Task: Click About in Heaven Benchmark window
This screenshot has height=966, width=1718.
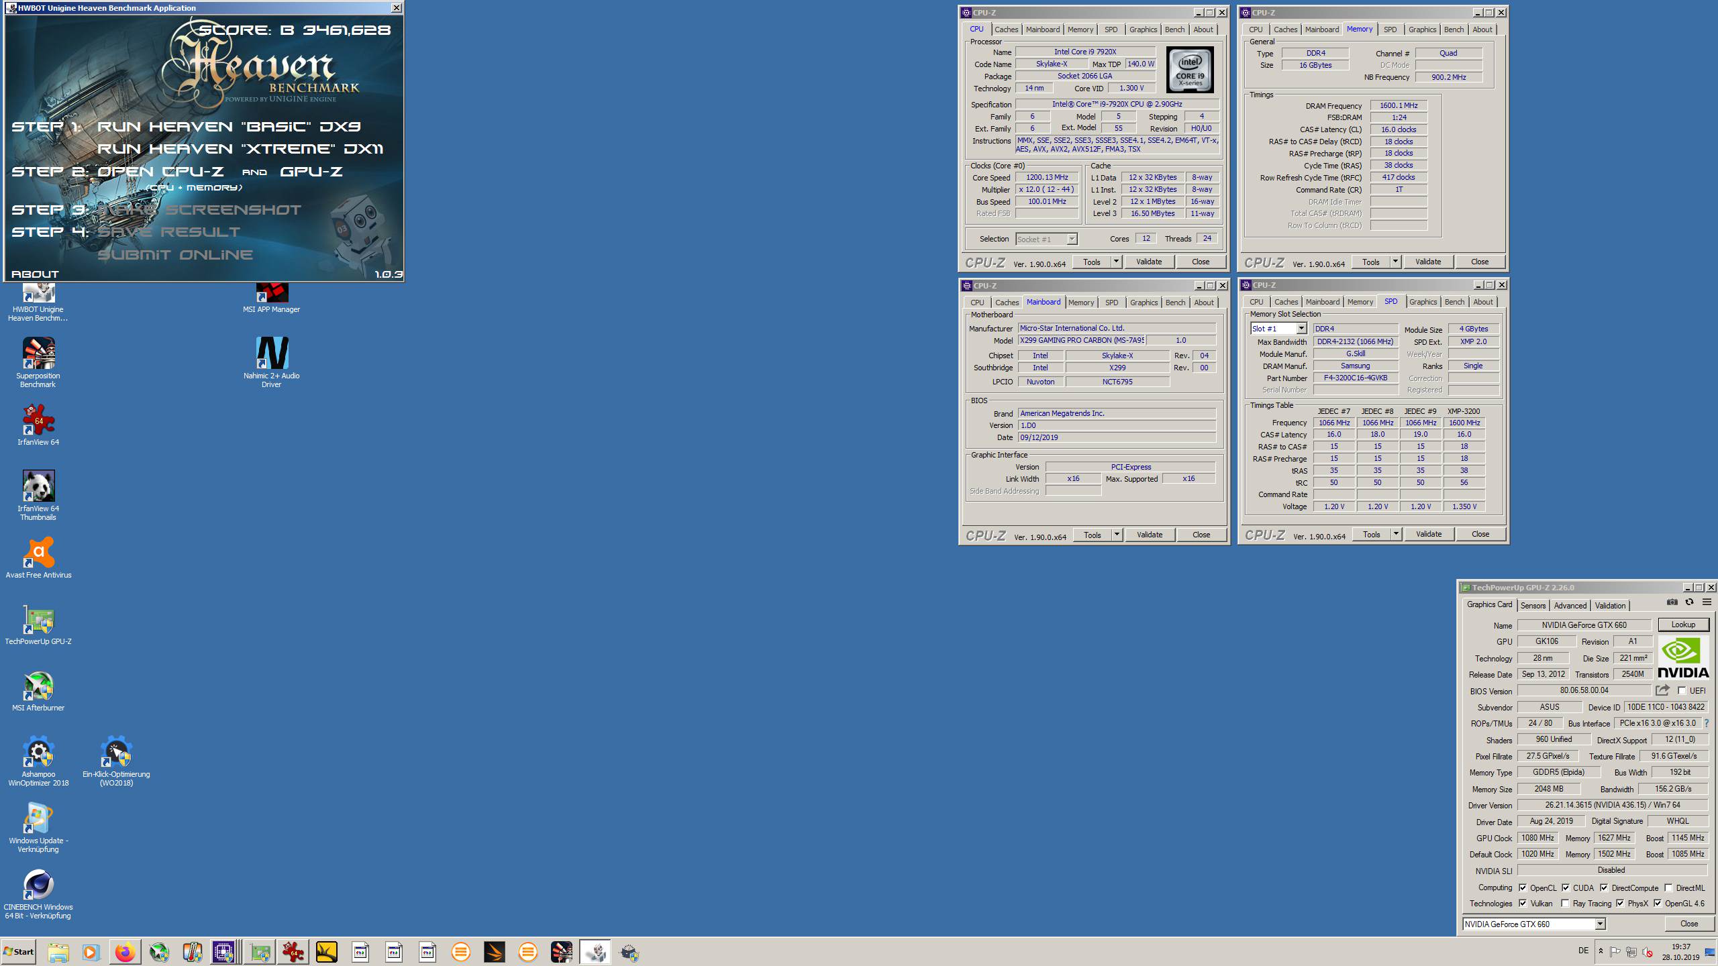Action: click(x=35, y=274)
